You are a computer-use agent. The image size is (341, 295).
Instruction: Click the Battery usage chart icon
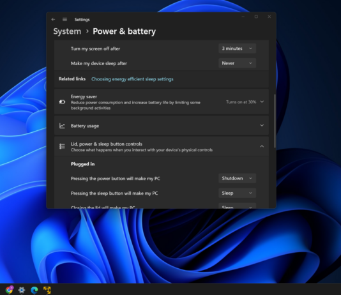point(62,126)
